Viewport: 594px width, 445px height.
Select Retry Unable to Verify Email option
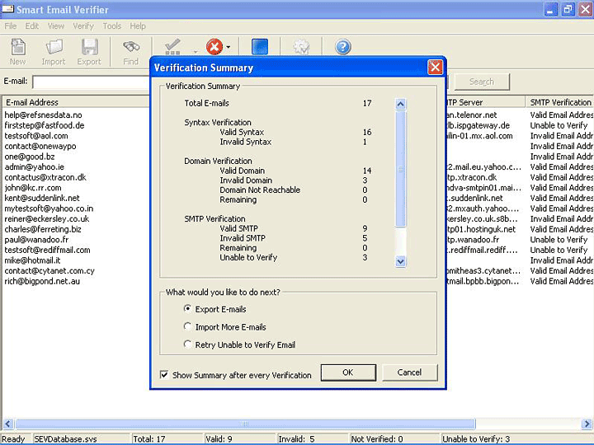click(188, 344)
